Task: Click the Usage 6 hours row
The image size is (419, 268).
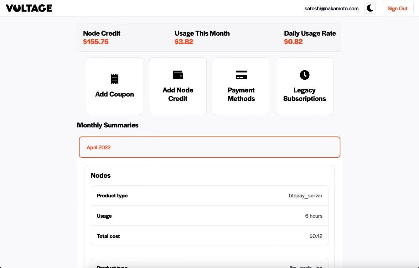Action: (209, 216)
